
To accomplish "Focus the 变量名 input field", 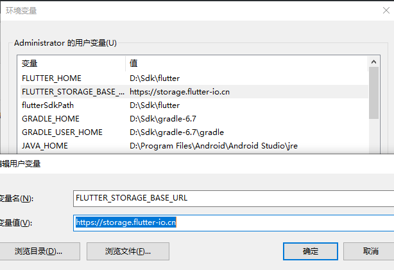I will (234, 199).
